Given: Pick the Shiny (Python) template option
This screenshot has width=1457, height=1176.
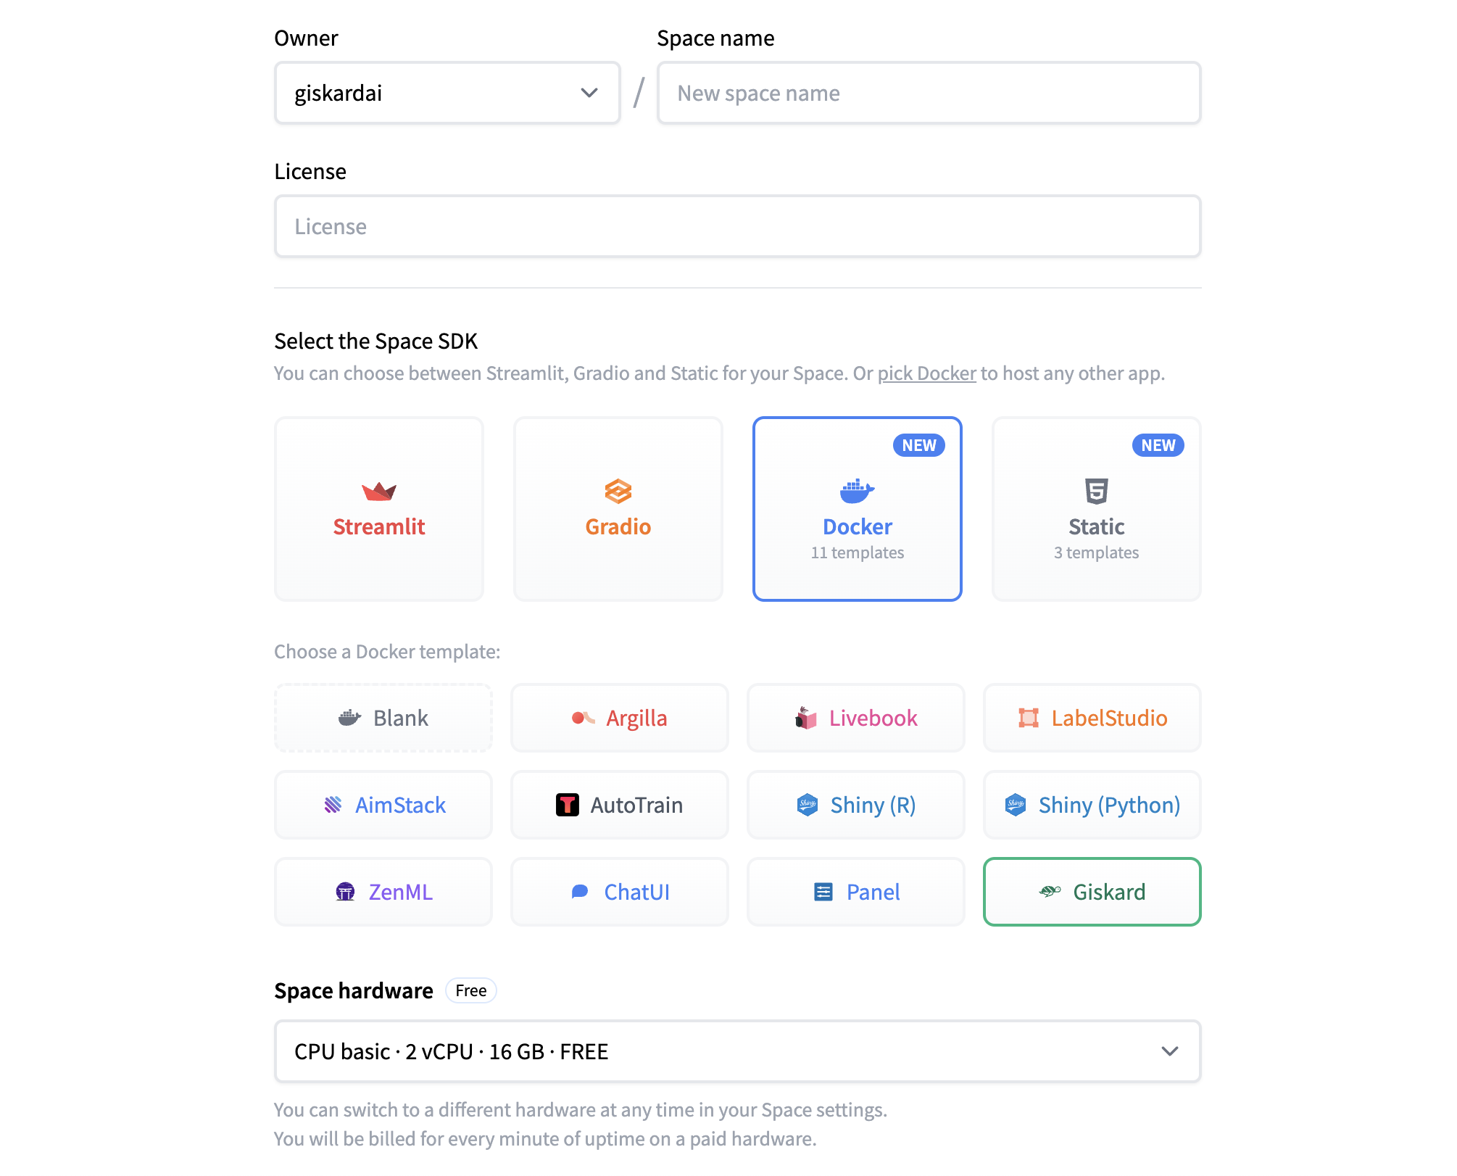Looking at the screenshot, I should [x=1092, y=805].
